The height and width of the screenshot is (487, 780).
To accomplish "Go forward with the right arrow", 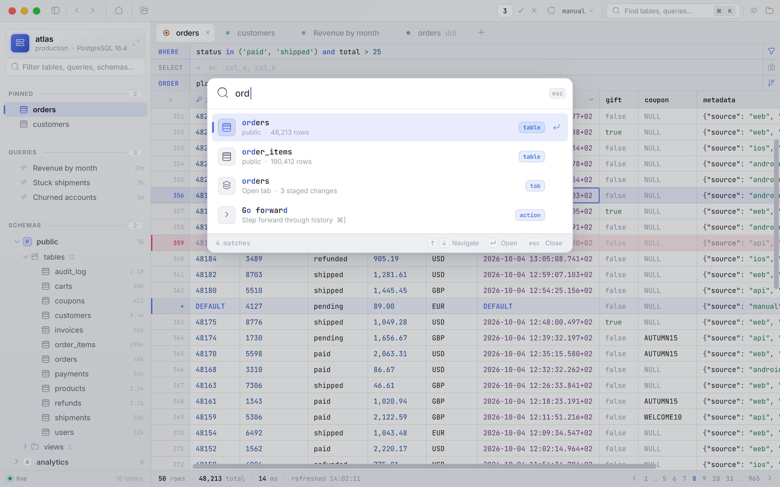I will tap(93, 11).
